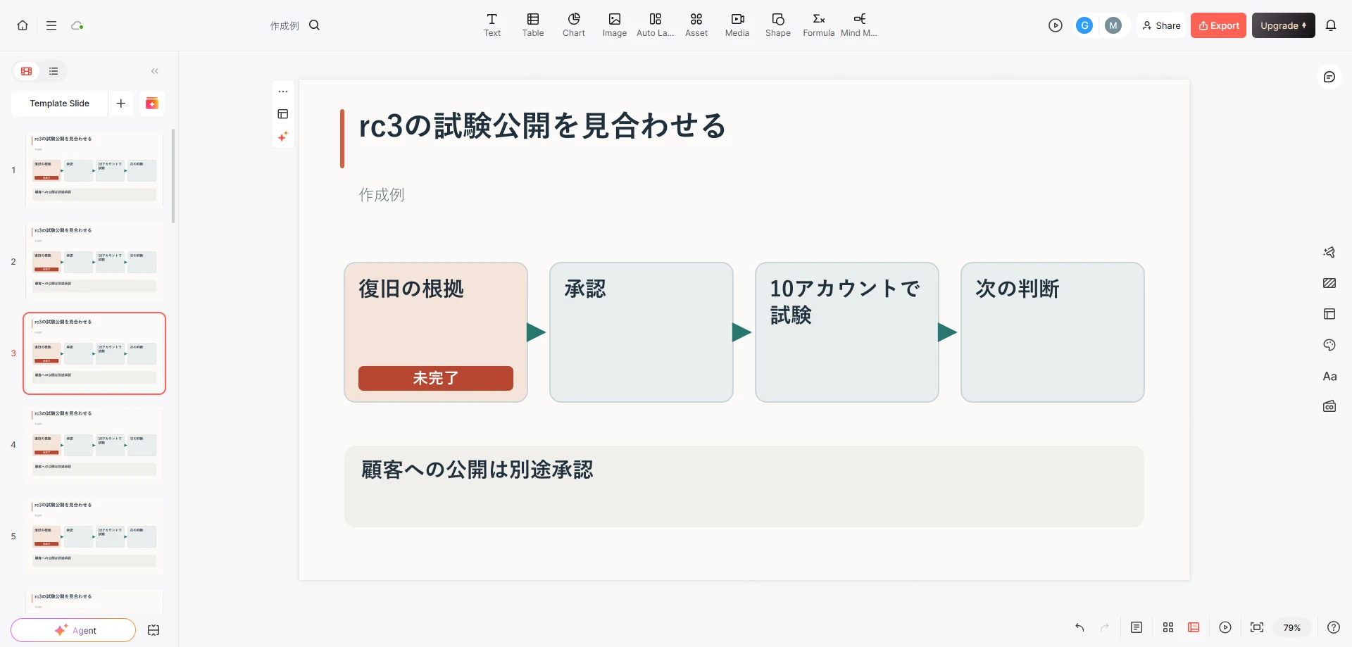The height and width of the screenshot is (647, 1352).
Task: Play presentation from bottom bar
Action: [1225, 627]
